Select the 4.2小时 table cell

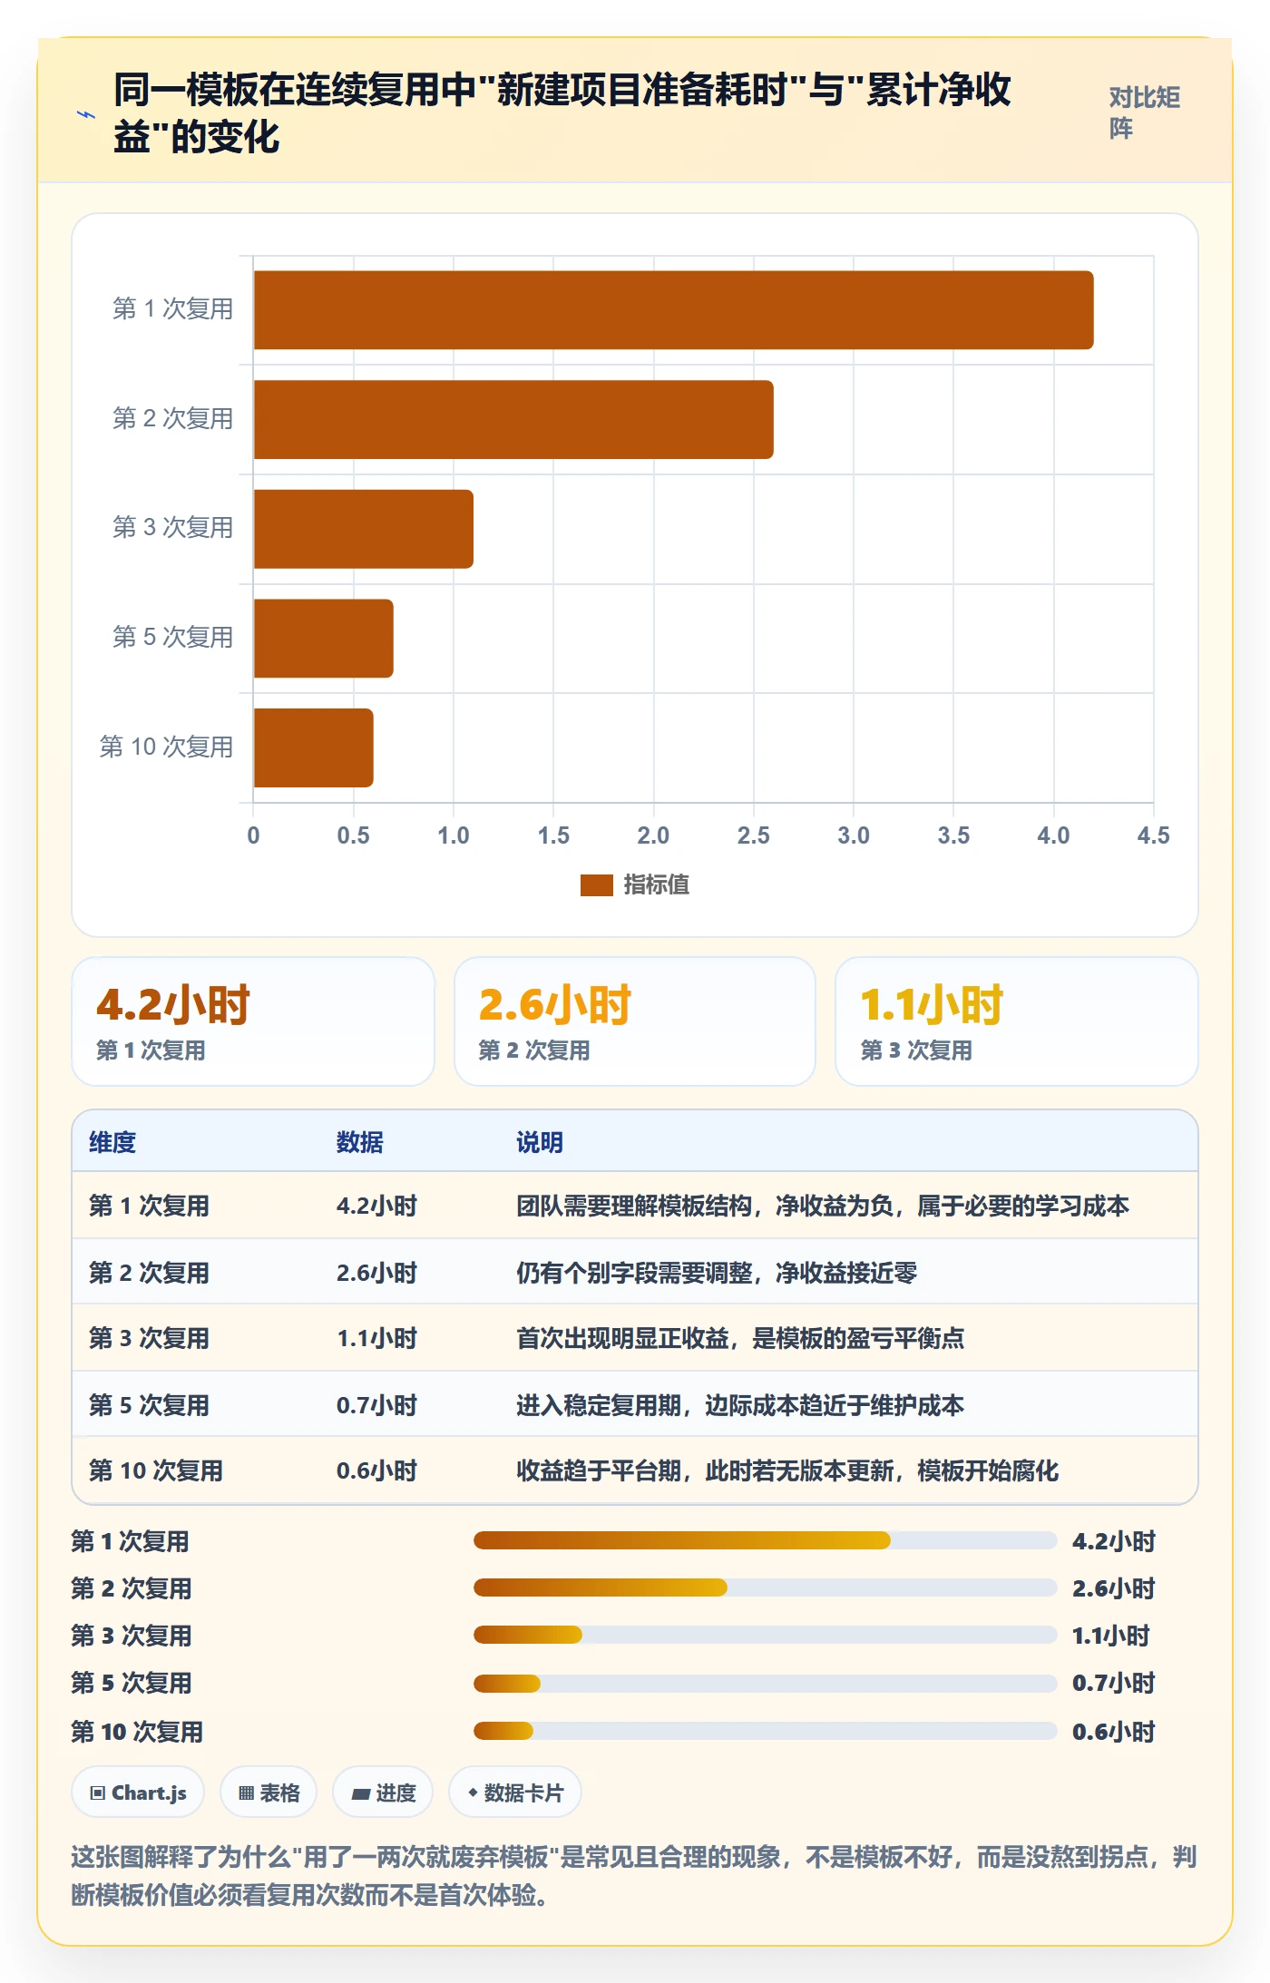376,1206
